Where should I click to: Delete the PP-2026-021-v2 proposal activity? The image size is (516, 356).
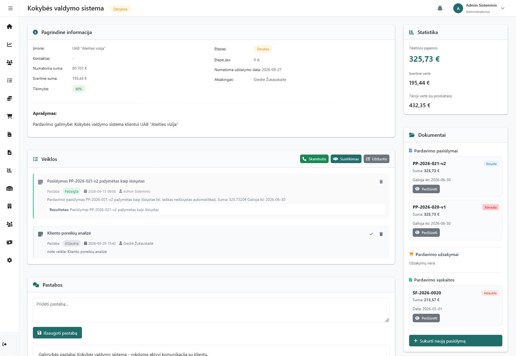pos(381,182)
